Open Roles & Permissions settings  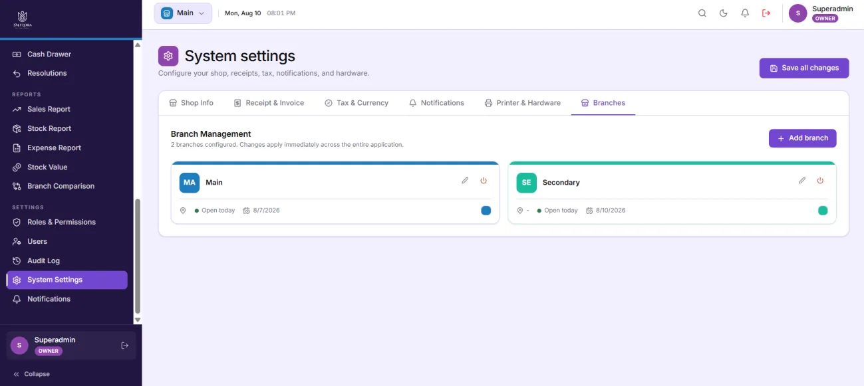(x=67, y=222)
